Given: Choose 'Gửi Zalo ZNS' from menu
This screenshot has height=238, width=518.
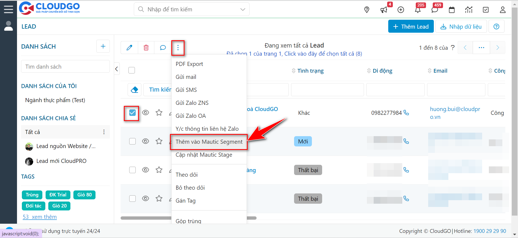Looking at the screenshot, I should coord(192,103).
